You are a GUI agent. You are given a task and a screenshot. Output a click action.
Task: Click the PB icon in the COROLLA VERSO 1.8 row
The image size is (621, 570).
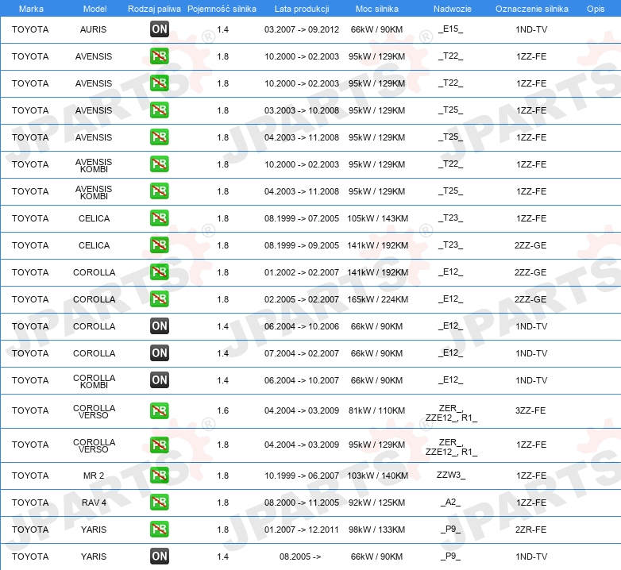click(159, 445)
